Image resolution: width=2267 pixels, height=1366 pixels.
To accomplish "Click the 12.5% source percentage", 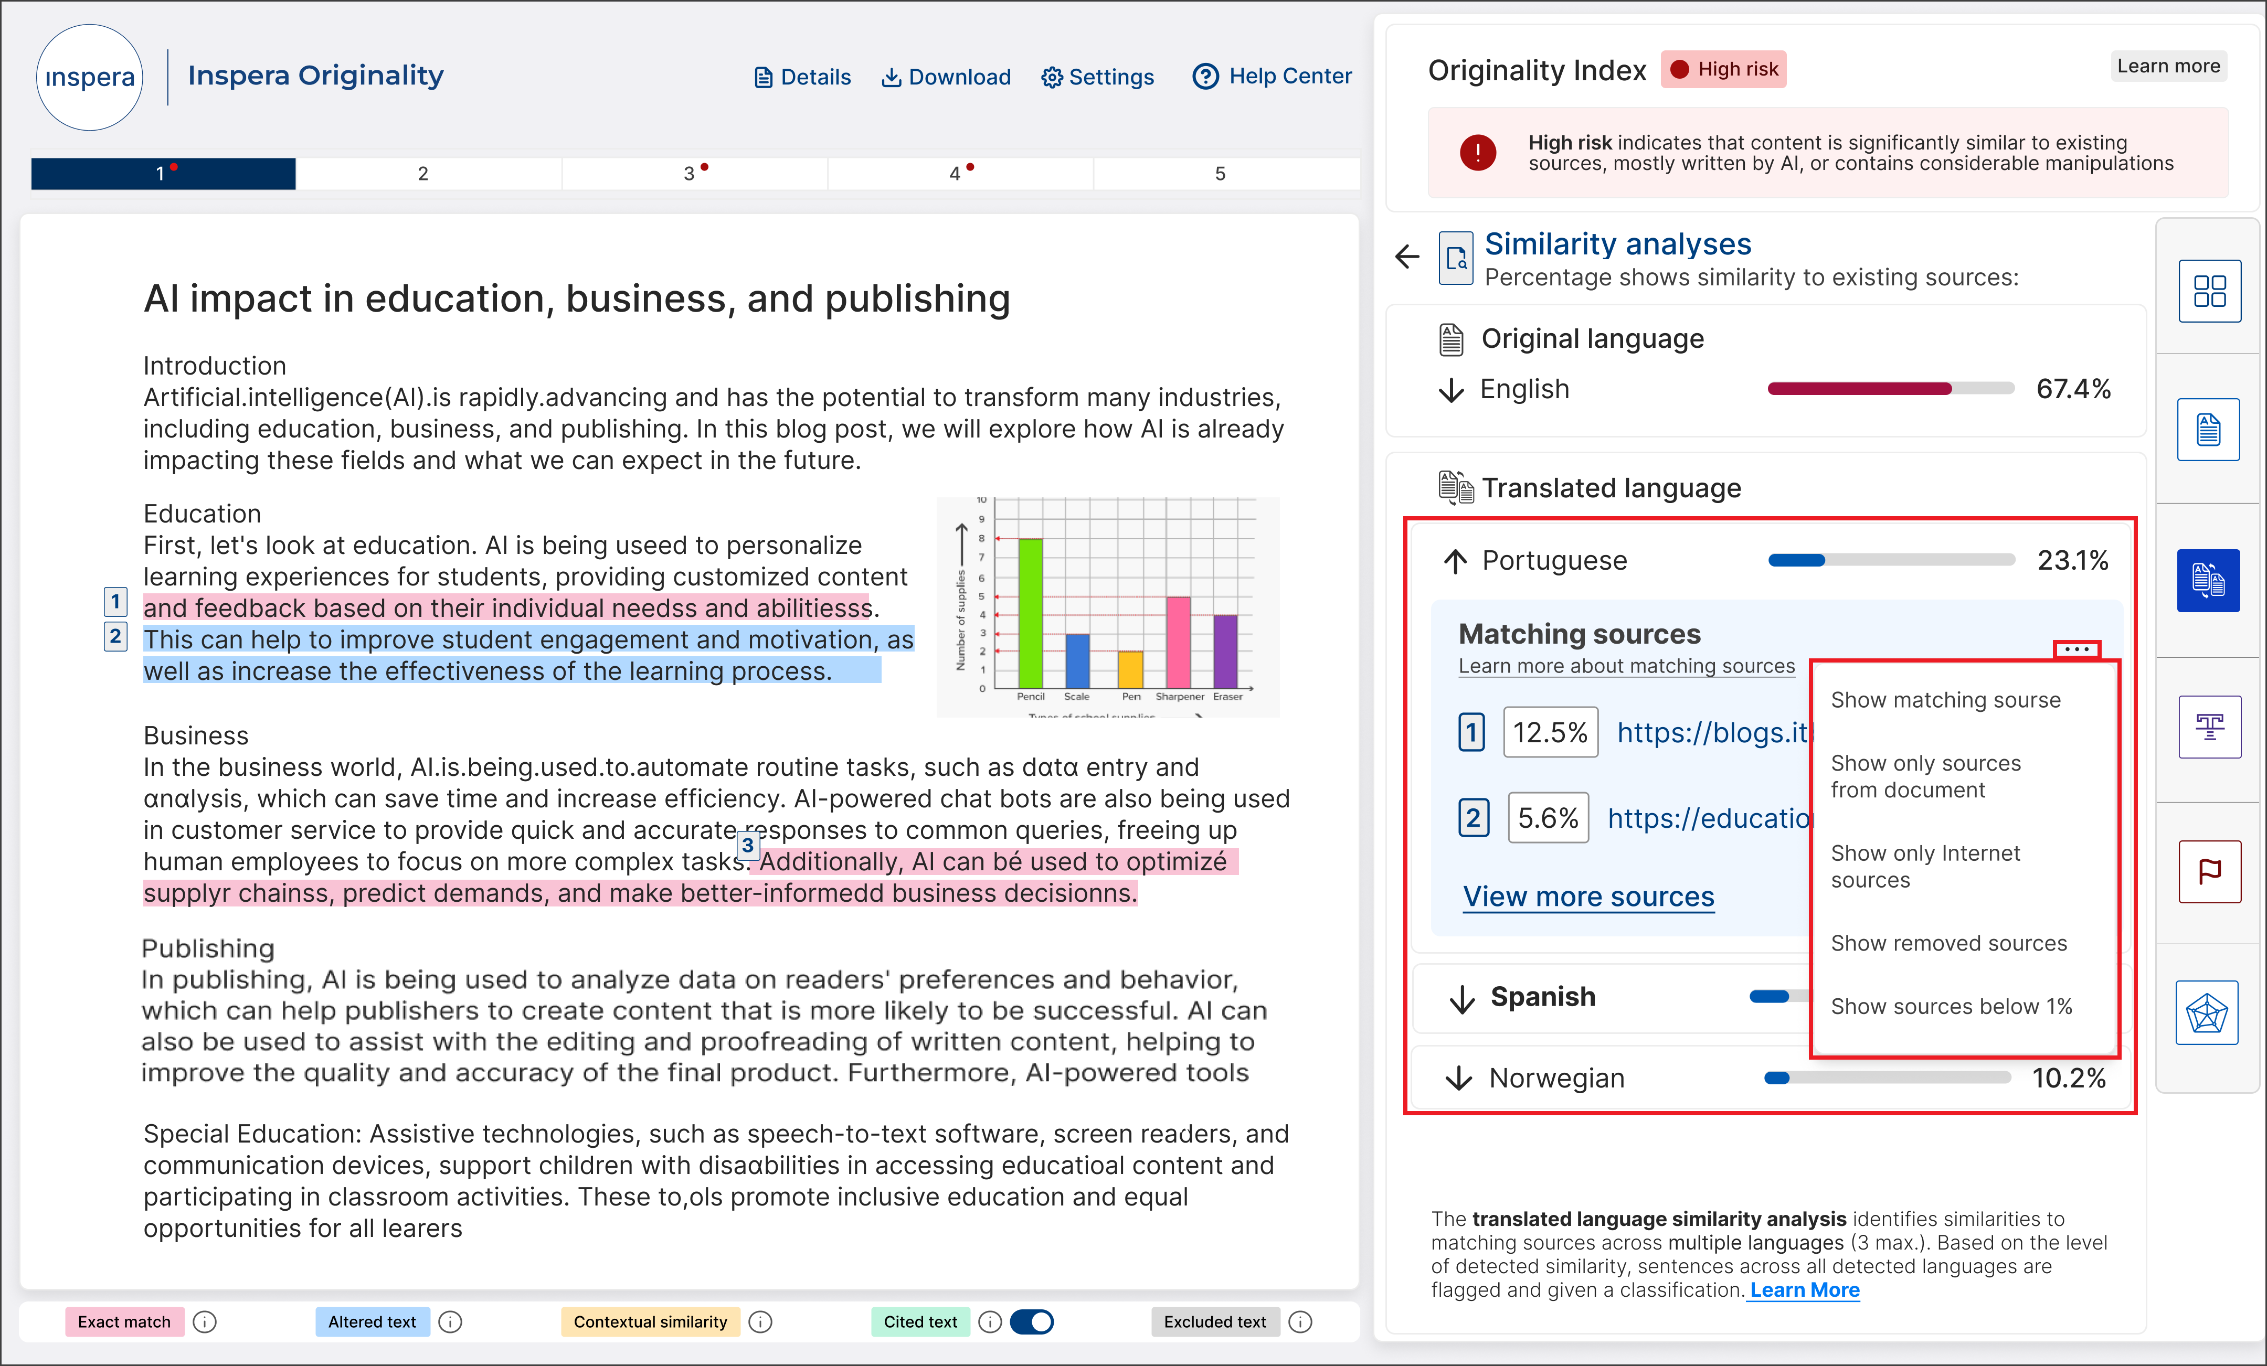I will click(x=1550, y=732).
